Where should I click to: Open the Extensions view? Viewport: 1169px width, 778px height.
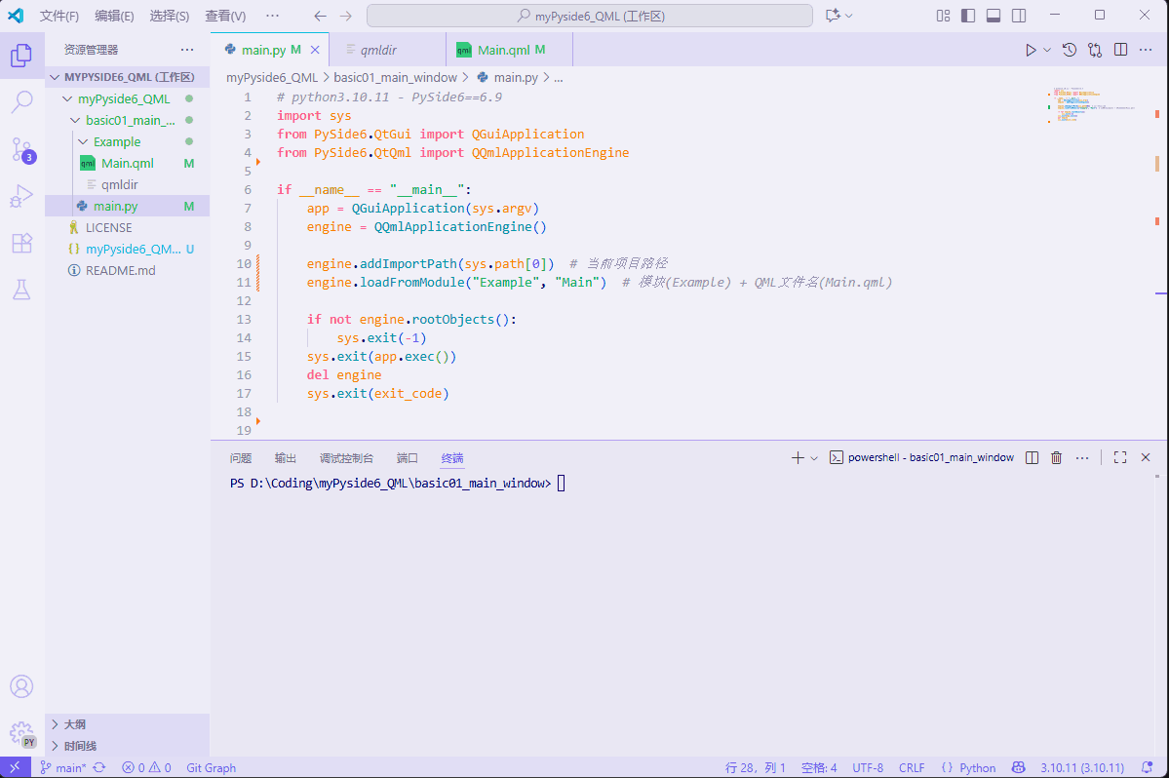(x=21, y=243)
